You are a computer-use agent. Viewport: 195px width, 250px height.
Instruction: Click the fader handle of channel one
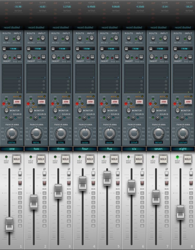coord(9,224)
